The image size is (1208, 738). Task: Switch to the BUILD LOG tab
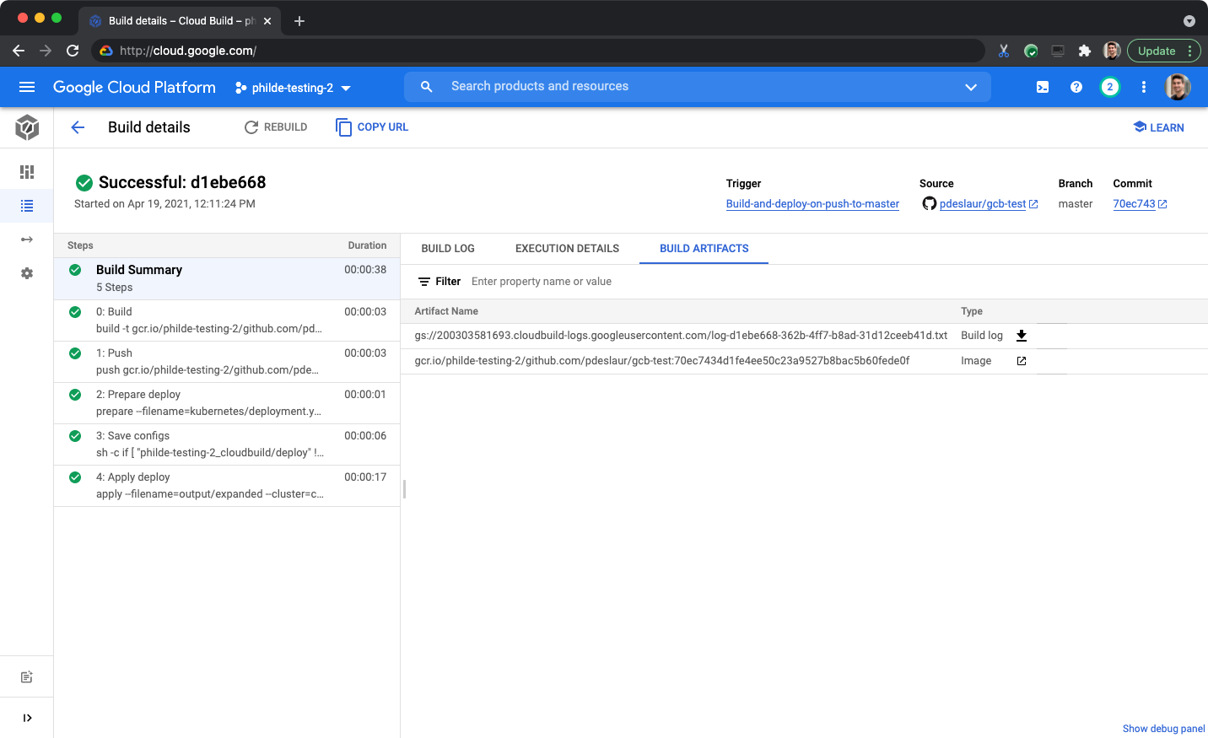point(448,249)
